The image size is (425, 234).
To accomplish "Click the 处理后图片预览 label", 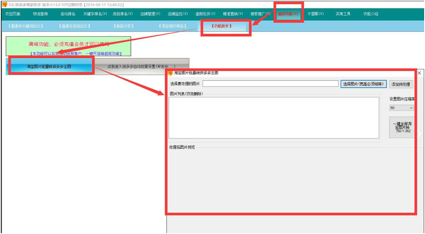I will click(182, 147).
